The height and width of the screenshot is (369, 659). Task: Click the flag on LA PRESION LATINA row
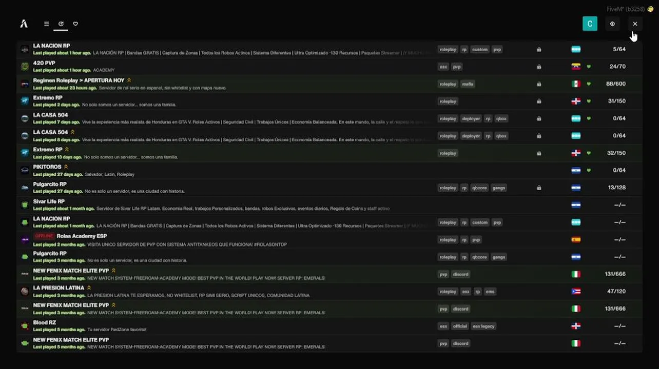[x=576, y=291]
